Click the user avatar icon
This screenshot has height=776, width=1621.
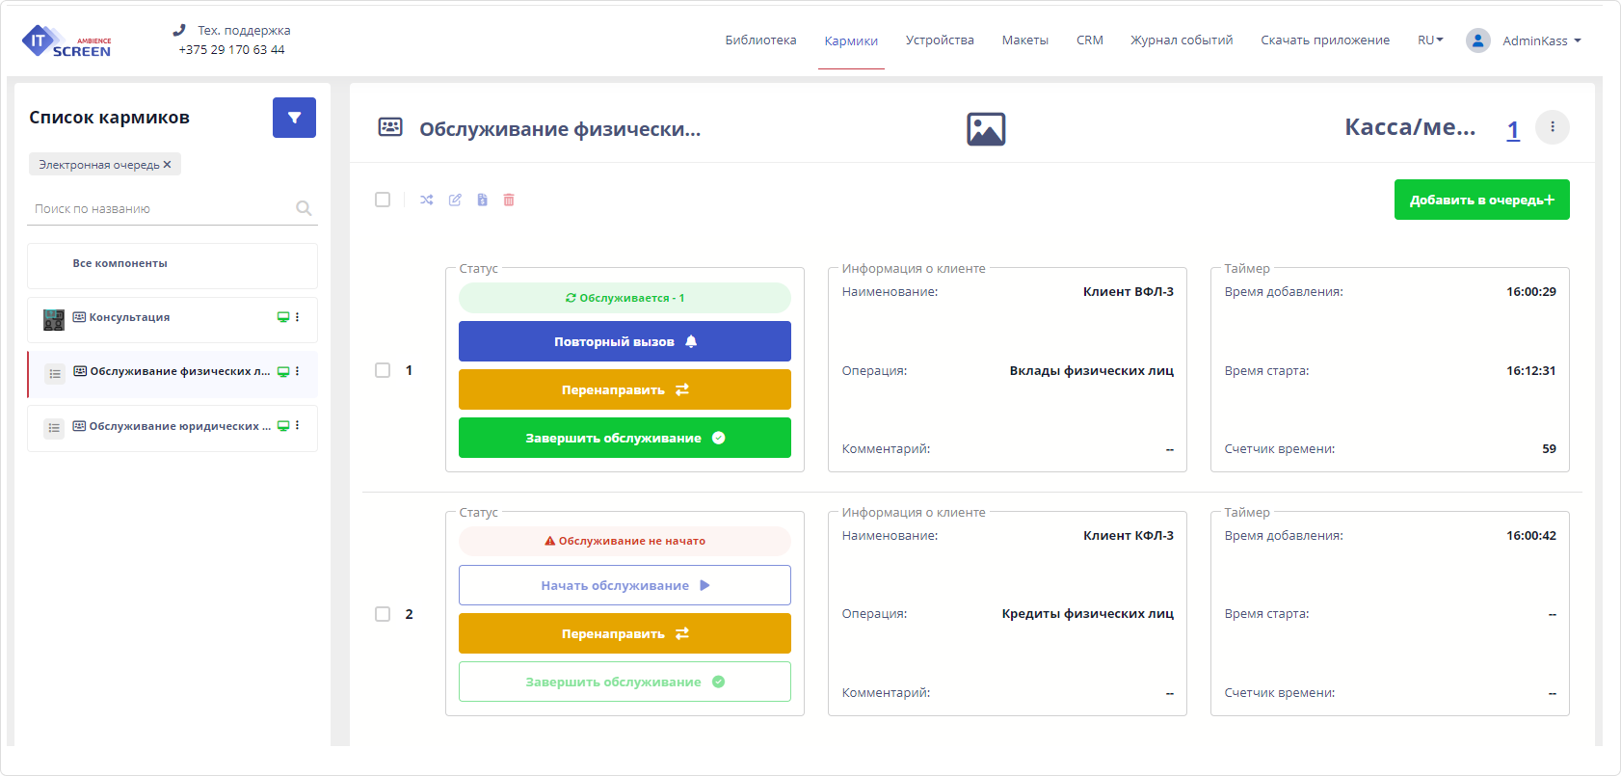pyautogui.click(x=1477, y=40)
